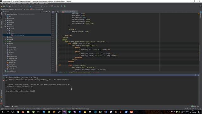Click the resources breadcrumb in navigation bar
Viewport: 202px width, 114px height.
click(19, 9)
